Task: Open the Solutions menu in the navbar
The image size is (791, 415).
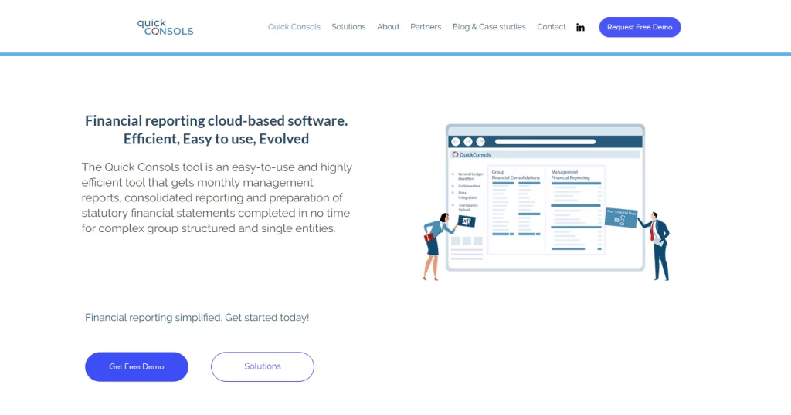Action: pos(348,27)
